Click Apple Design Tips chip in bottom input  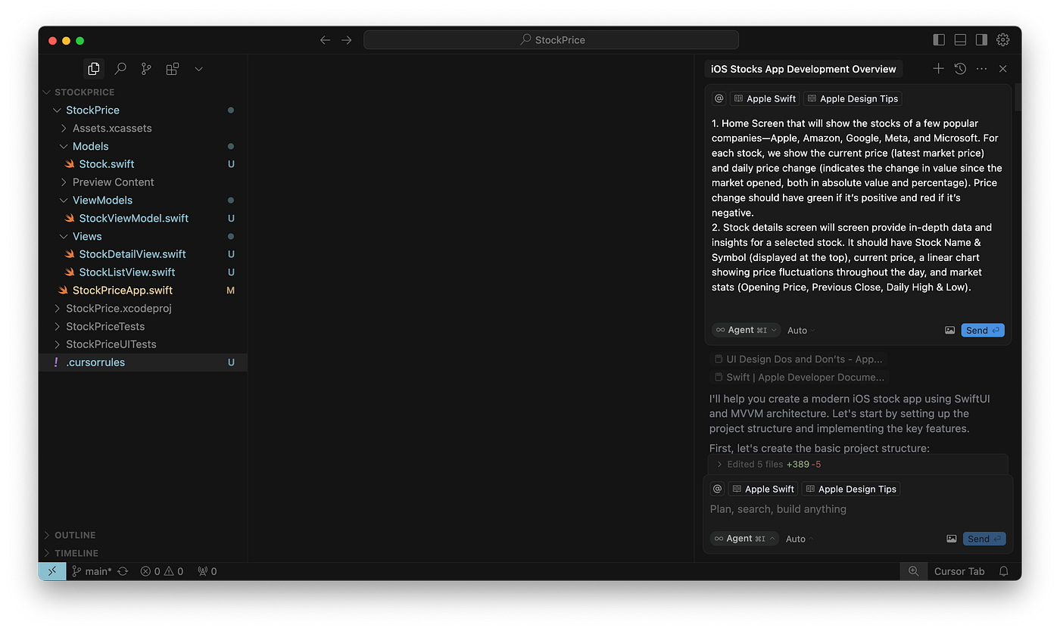coord(851,489)
